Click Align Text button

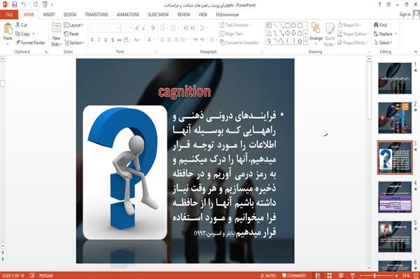click(x=232, y=34)
